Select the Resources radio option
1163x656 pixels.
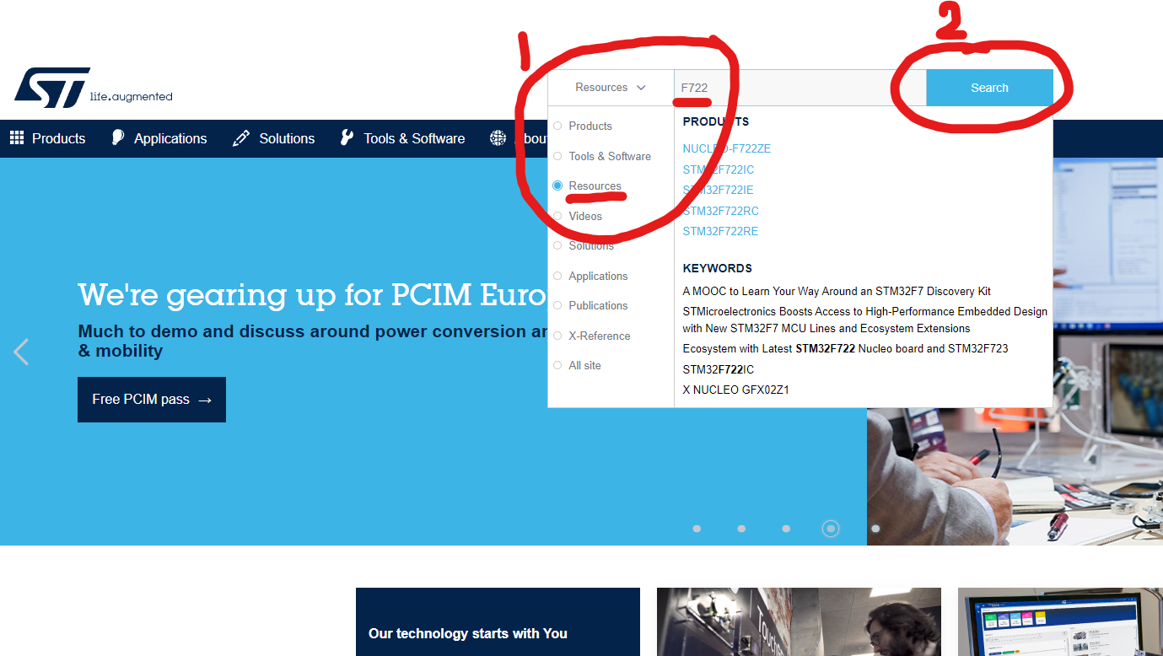557,186
